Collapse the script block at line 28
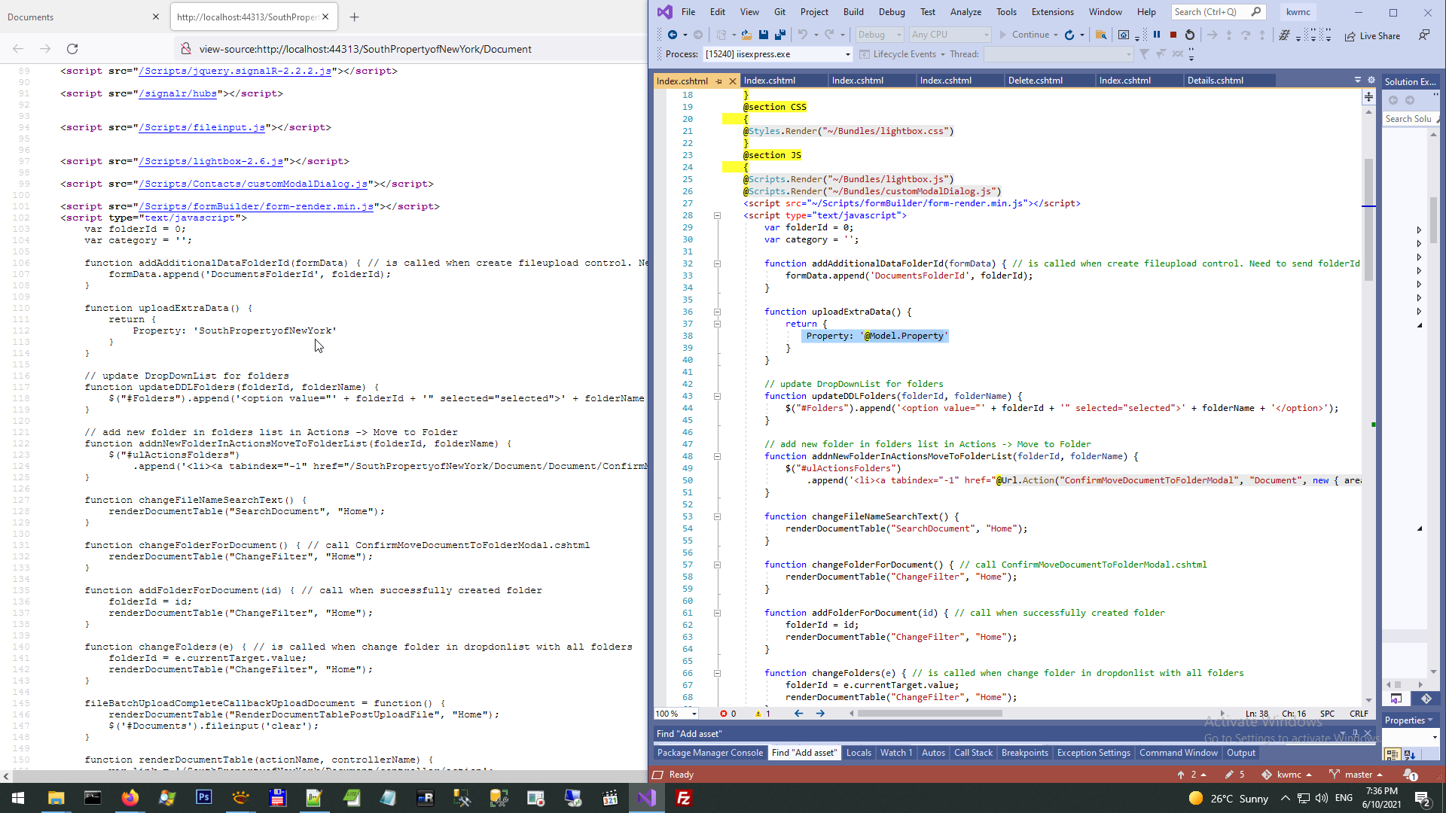Screen dimensions: 1446x813 click(x=717, y=215)
